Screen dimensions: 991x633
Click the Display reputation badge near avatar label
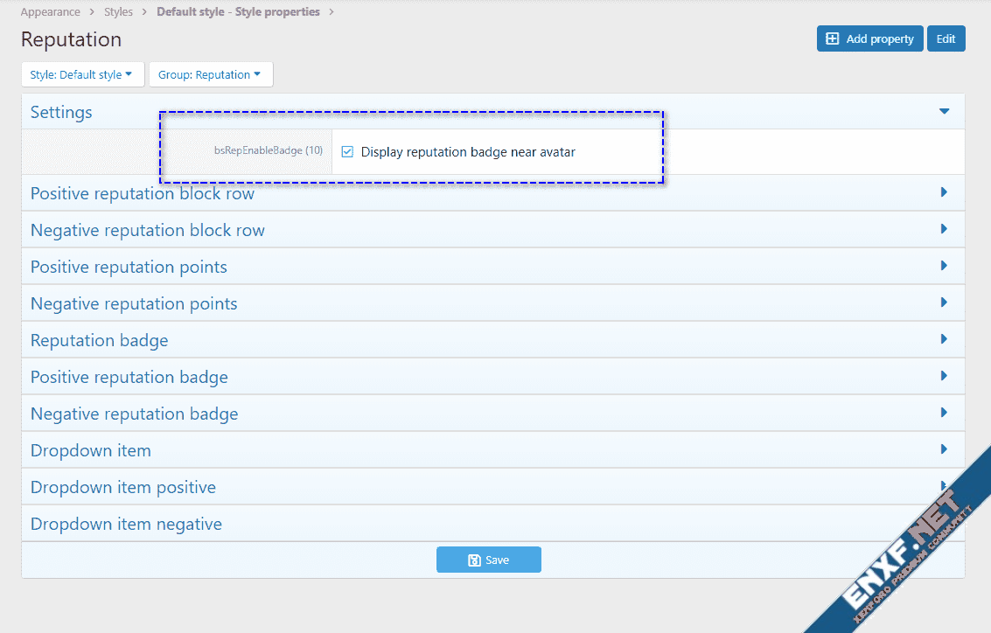click(x=468, y=151)
